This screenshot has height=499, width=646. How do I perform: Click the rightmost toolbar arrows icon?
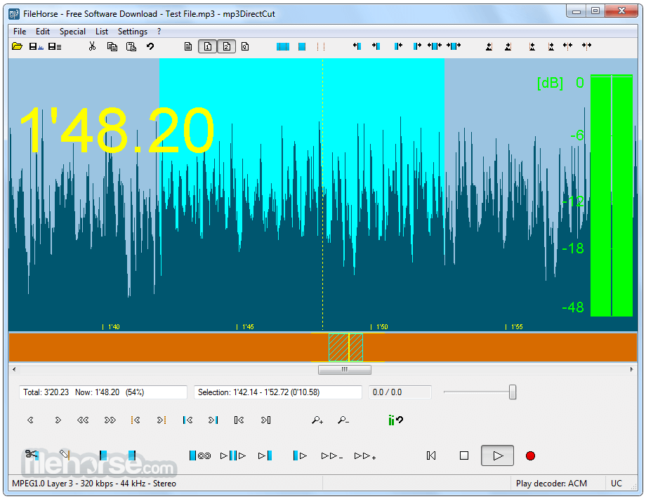[x=587, y=46]
